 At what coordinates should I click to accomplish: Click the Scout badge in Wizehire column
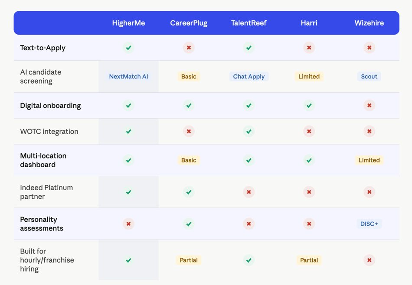[369, 77]
